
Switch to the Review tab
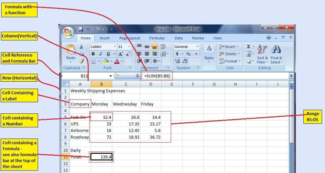pyautogui.click(x=198, y=38)
